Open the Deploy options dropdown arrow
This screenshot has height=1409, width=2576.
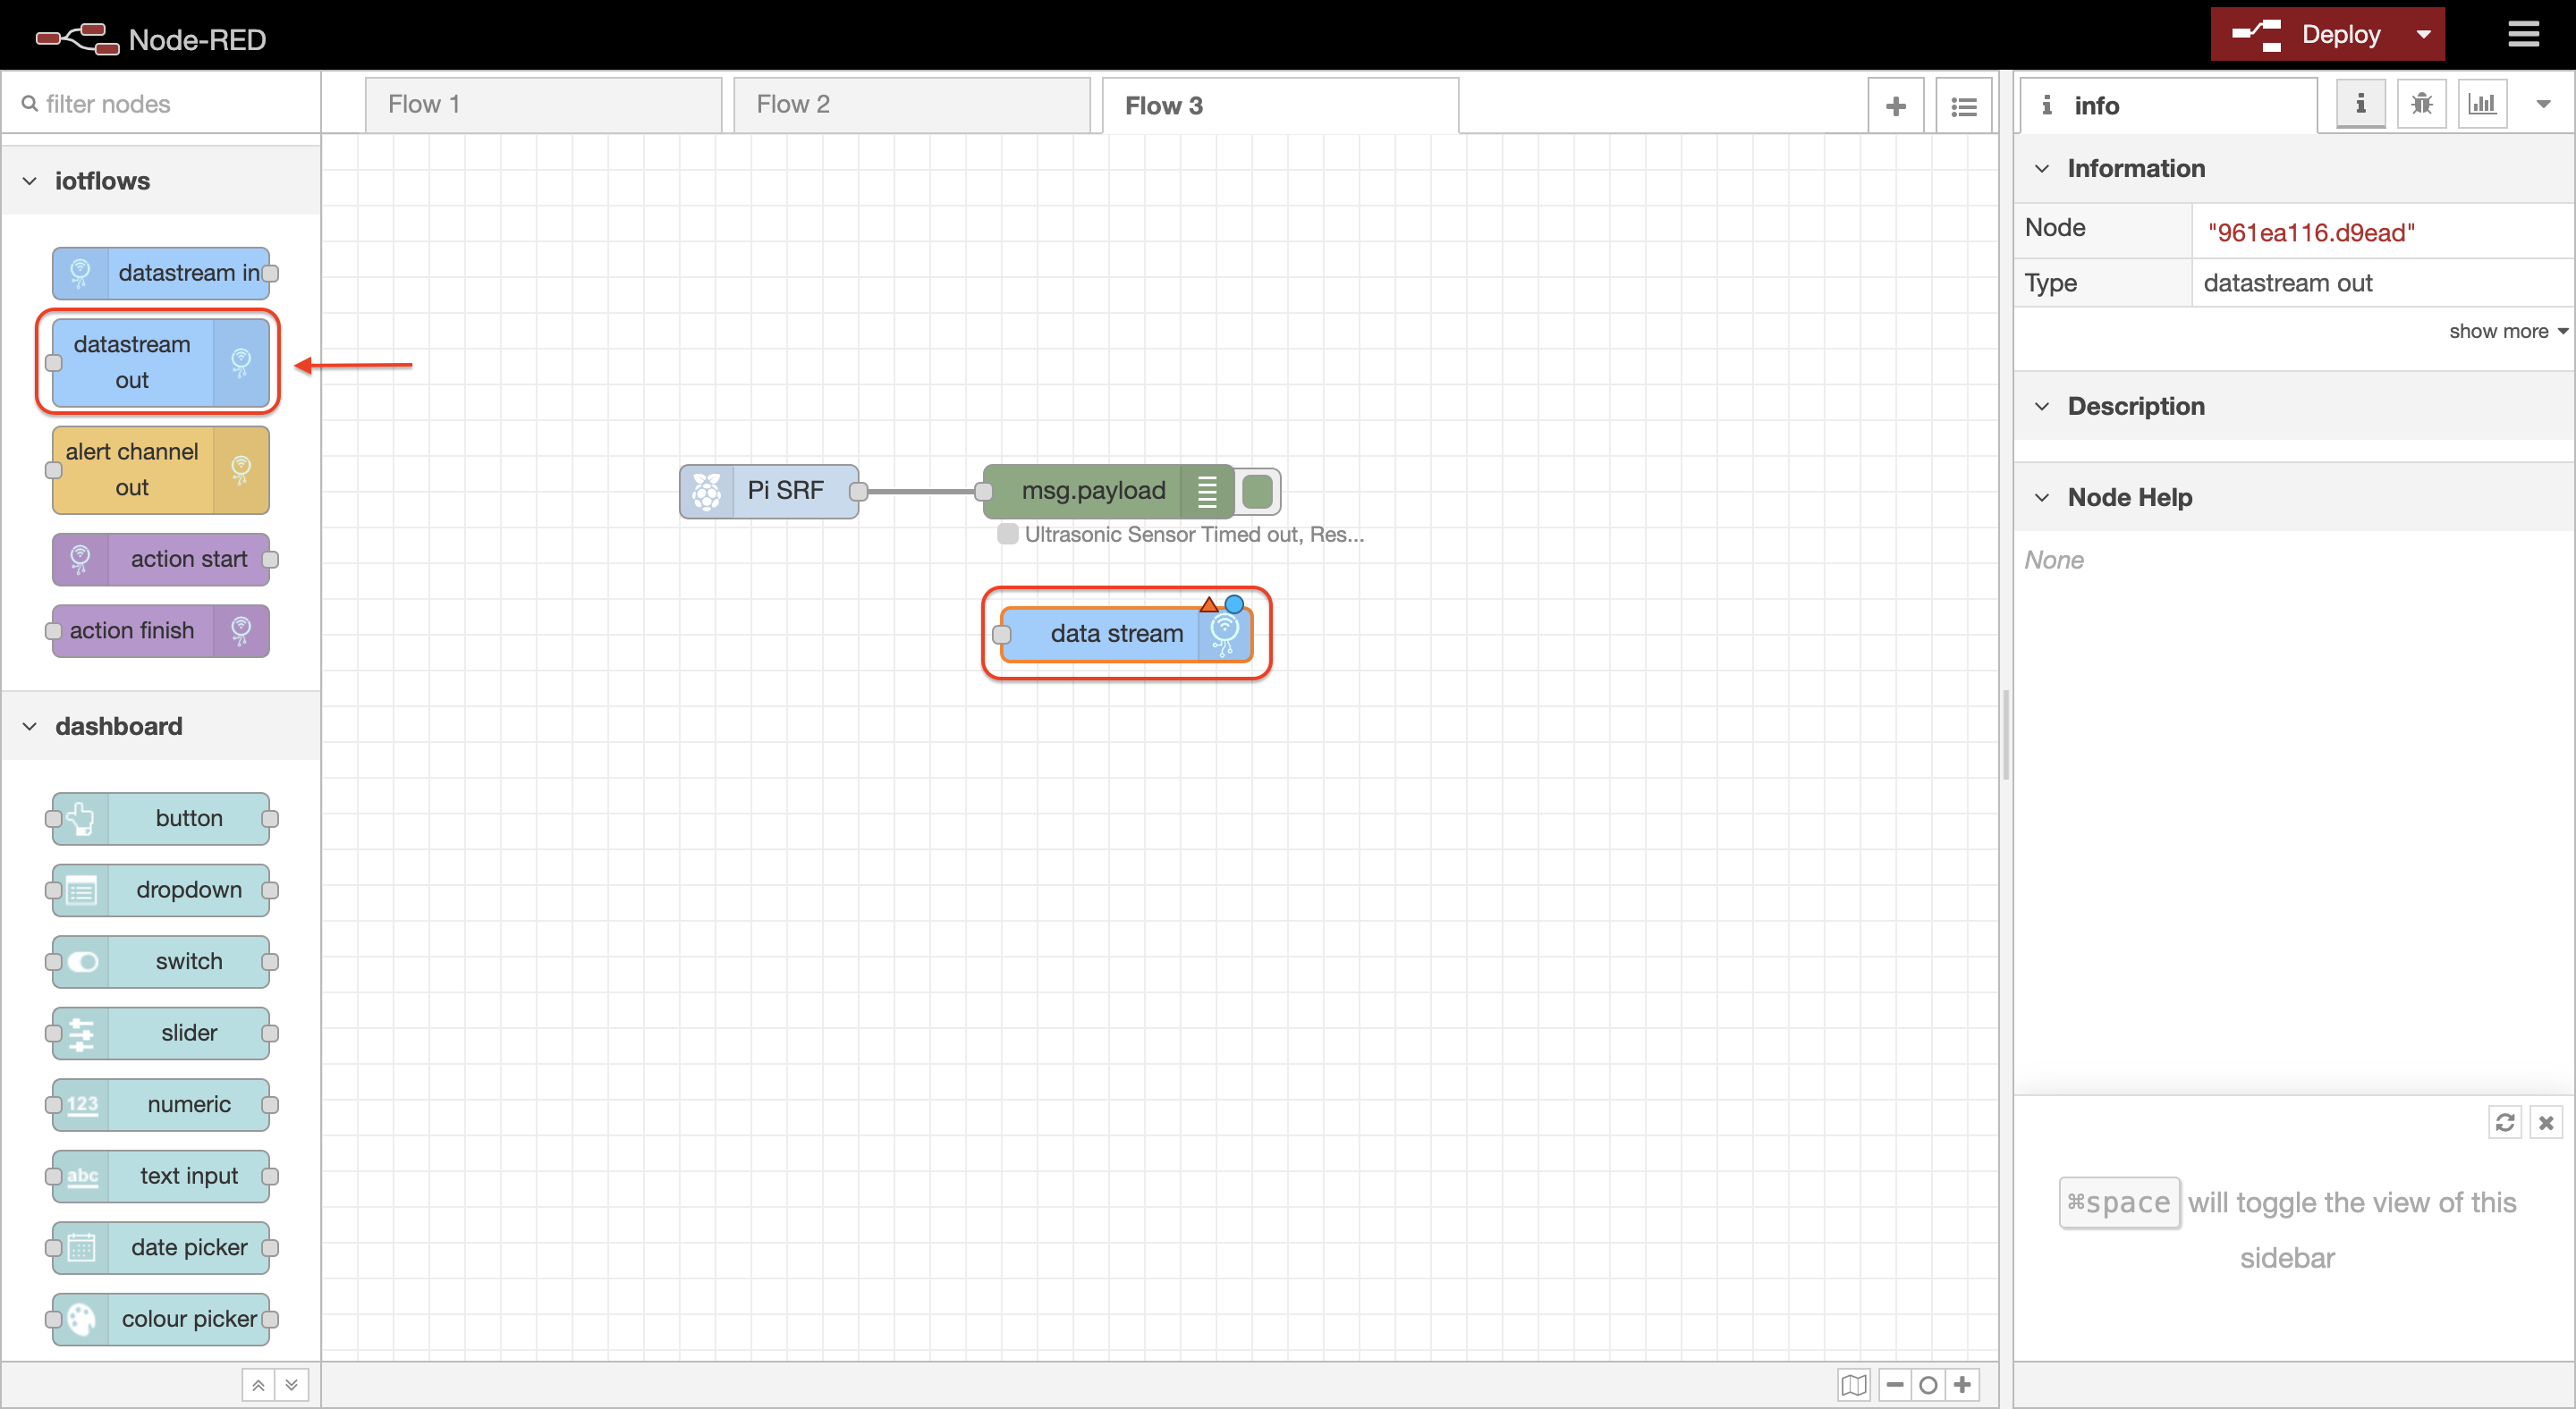point(2423,35)
